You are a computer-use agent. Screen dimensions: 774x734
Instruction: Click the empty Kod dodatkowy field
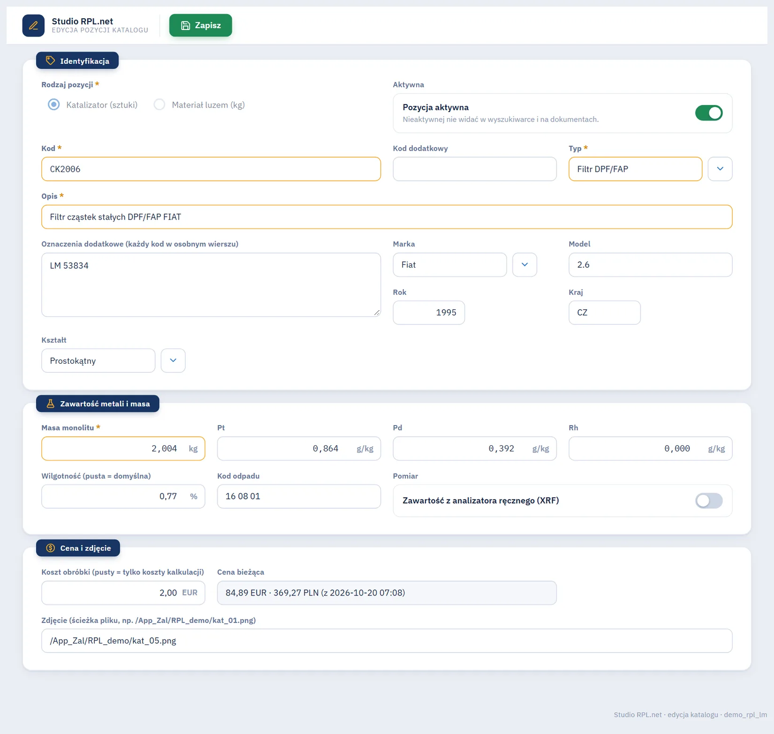click(x=475, y=169)
